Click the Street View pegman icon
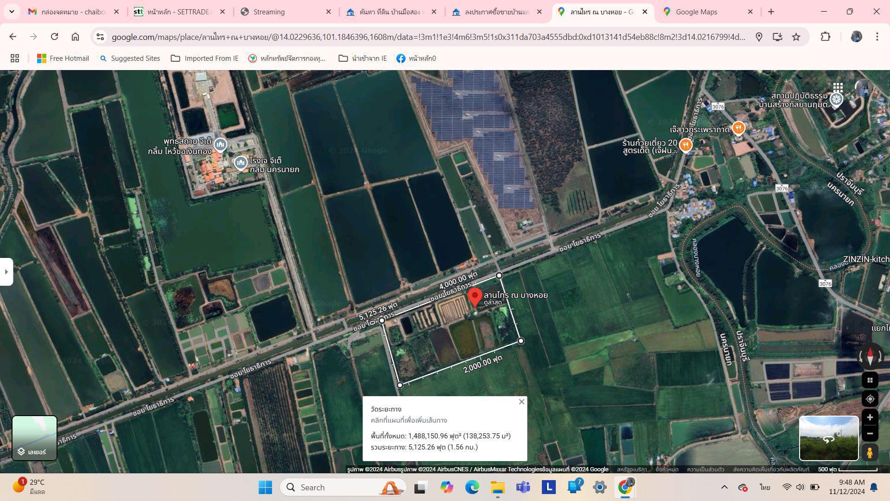This screenshot has width=890, height=501. 870,452
